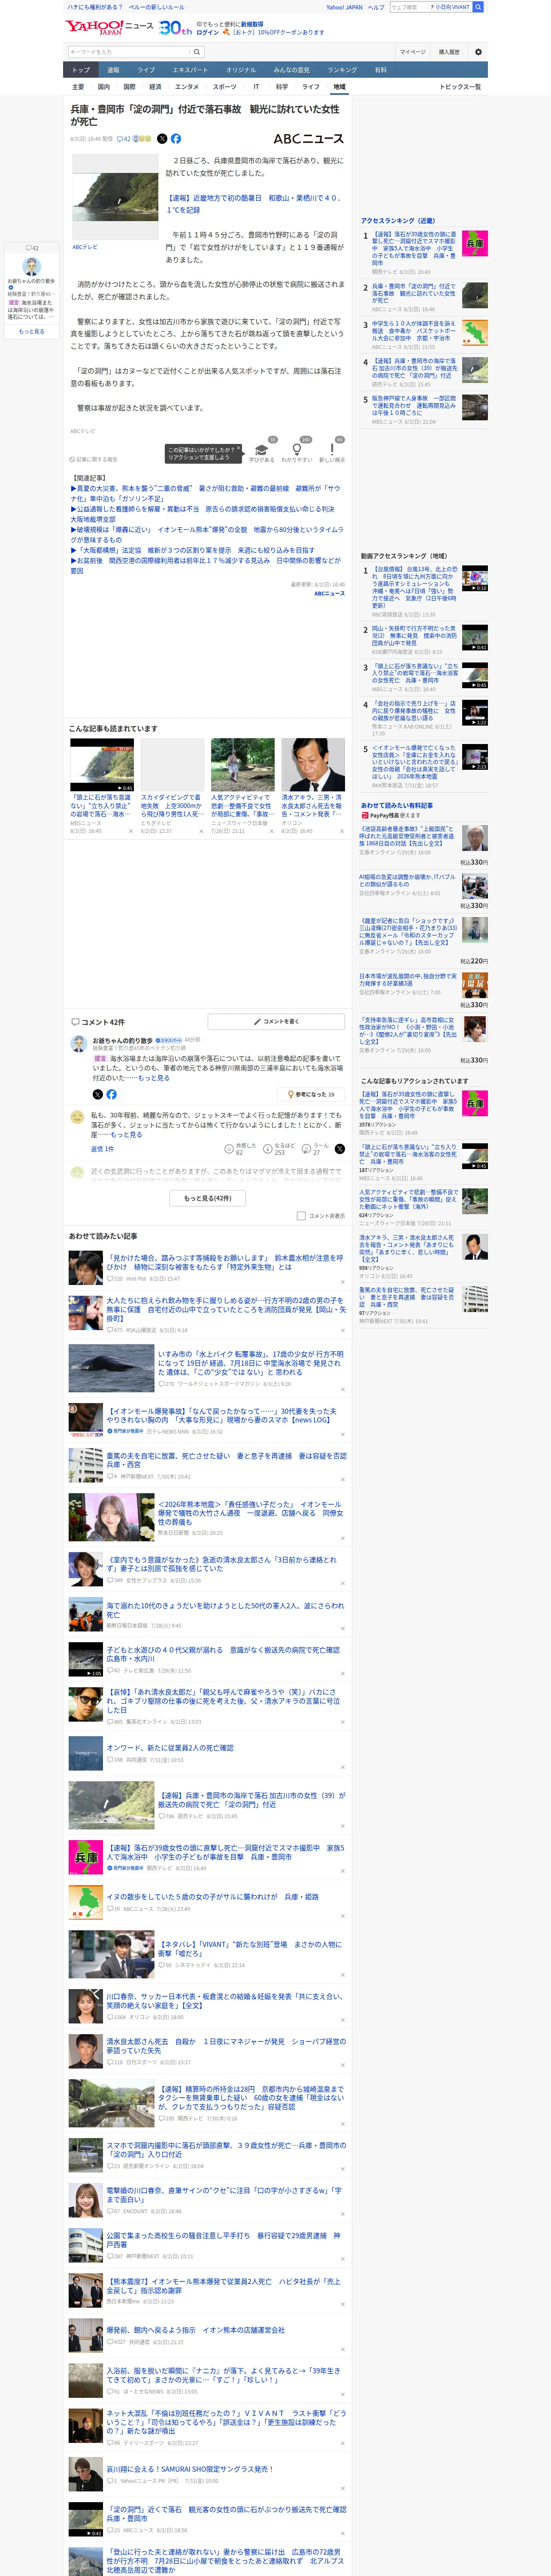
Task: Click the コメントを書く button
Action: (x=276, y=1021)
